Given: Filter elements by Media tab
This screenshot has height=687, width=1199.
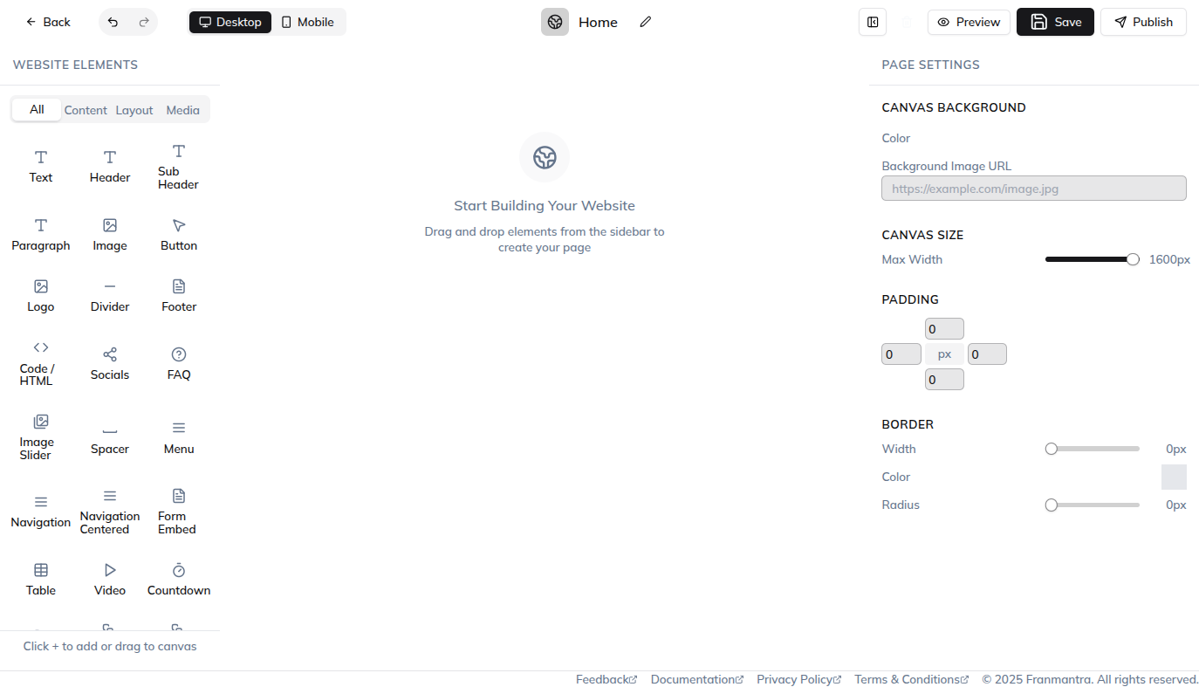Looking at the screenshot, I should coord(183,110).
